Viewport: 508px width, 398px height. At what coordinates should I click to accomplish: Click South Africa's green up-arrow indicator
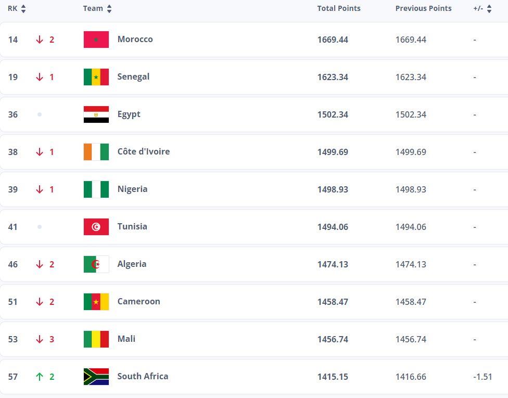click(40, 377)
